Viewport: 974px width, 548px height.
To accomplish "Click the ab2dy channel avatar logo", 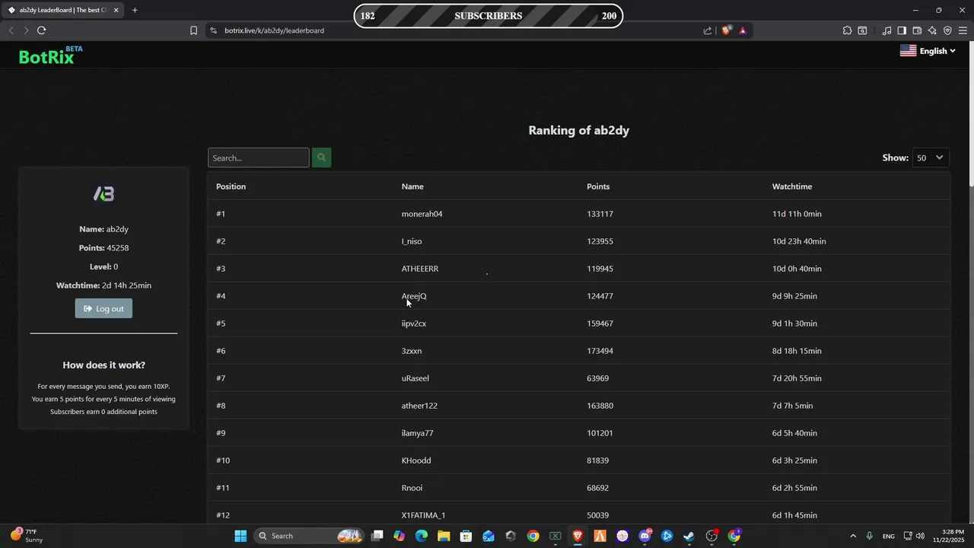I will tap(103, 195).
